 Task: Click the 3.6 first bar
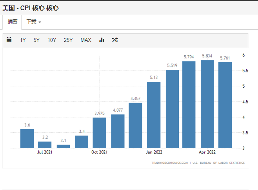click(x=27, y=139)
